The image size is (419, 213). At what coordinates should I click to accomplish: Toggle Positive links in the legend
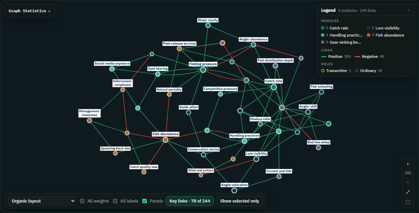[x=335, y=56]
